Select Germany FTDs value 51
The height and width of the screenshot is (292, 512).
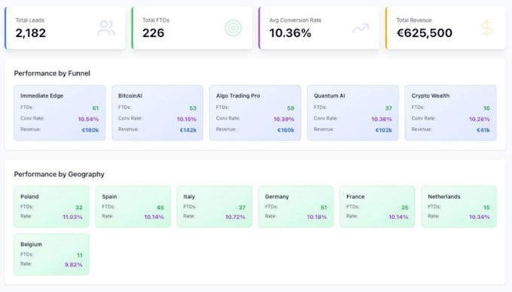pos(324,208)
